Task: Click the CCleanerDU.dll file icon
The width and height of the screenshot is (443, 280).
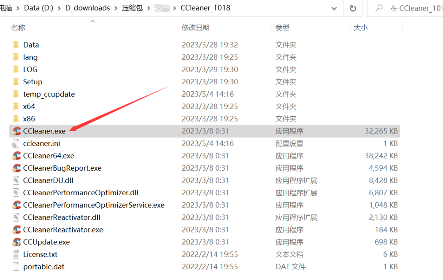Action: [16, 181]
